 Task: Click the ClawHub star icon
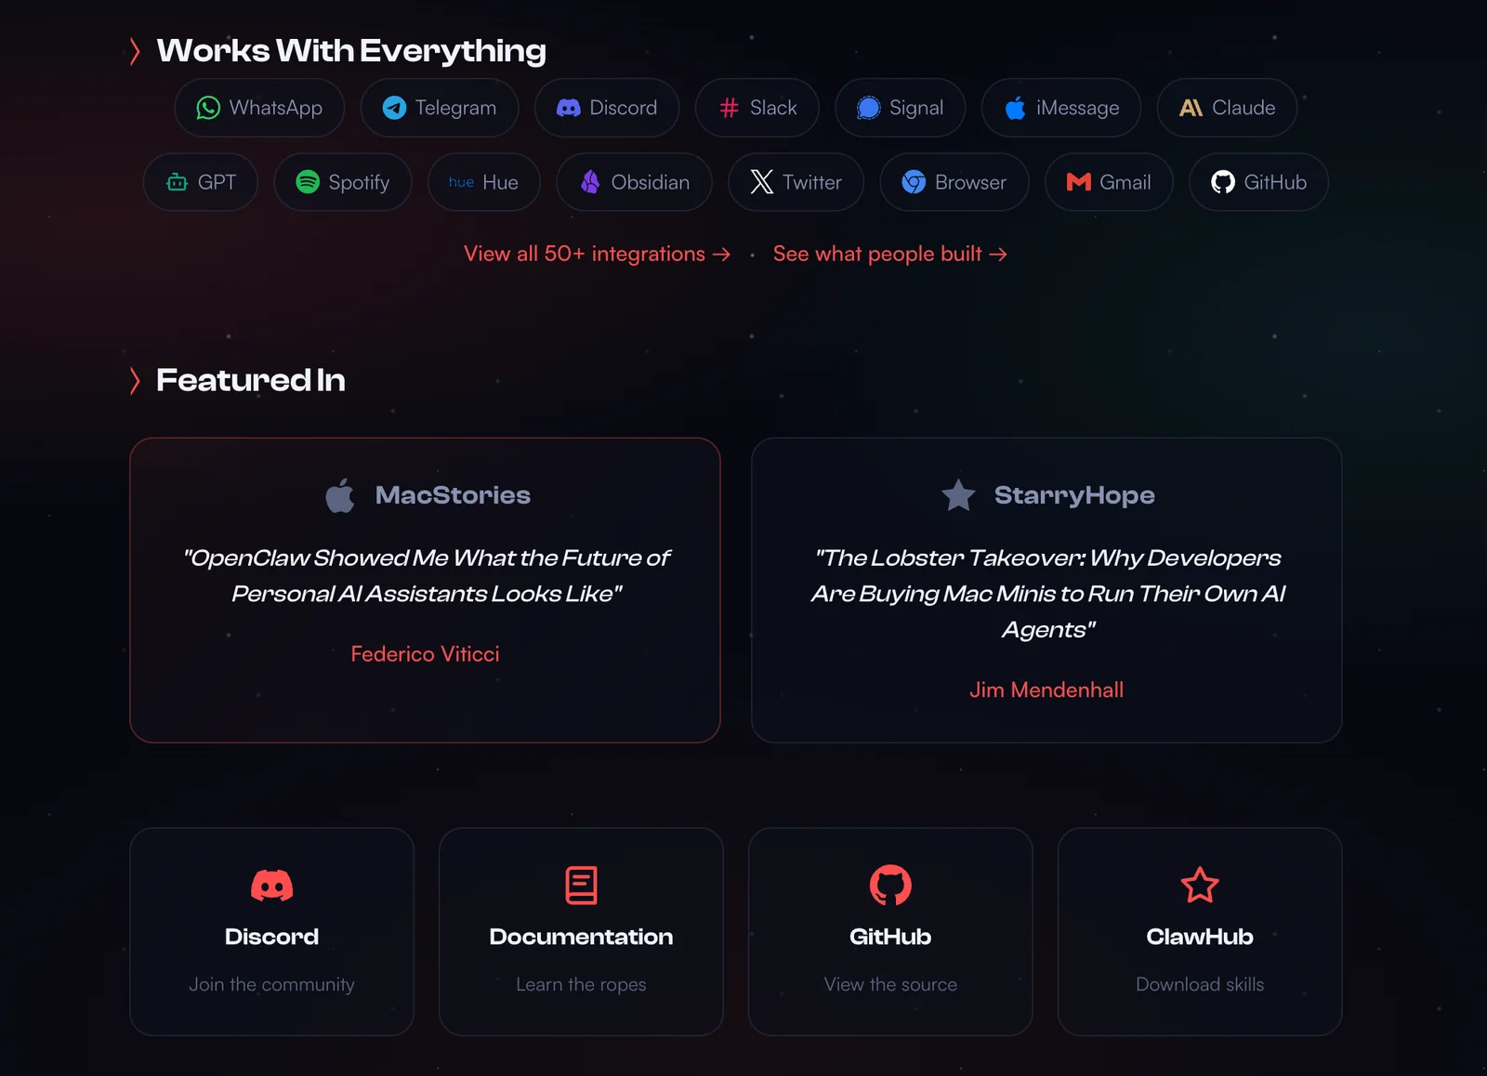(x=1199, y=886)
